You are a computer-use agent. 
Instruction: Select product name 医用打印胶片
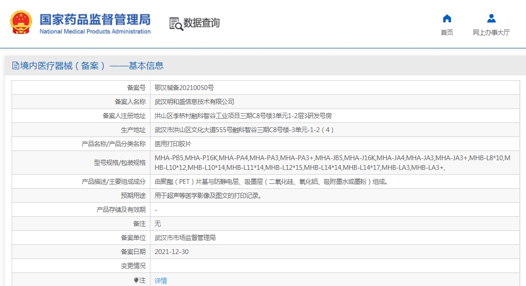tap(173, 144)
